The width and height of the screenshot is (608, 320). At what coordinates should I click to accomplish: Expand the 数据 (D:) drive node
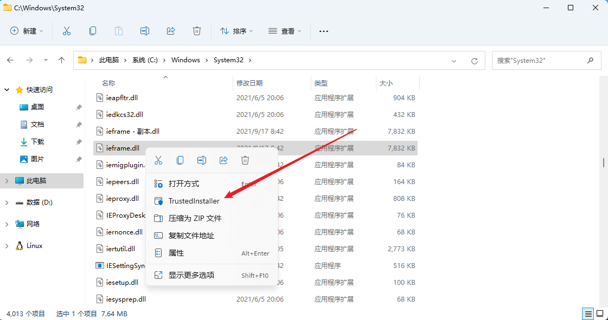[7, 203]
